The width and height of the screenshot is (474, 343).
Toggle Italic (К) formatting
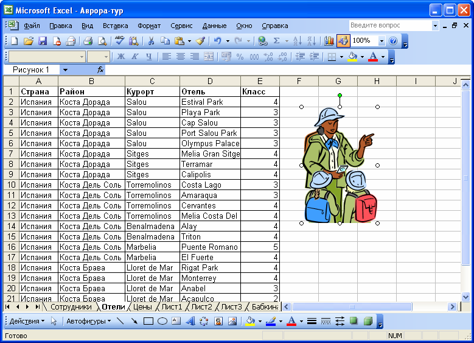pyautogui.click(x=135, y=57)
